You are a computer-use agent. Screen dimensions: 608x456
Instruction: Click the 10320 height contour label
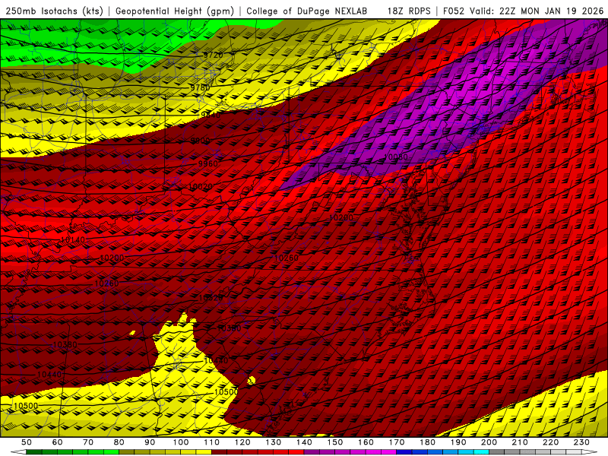(x=211, y=298)
